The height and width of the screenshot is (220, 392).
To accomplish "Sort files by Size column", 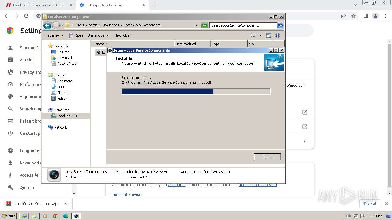I will 260,44.
